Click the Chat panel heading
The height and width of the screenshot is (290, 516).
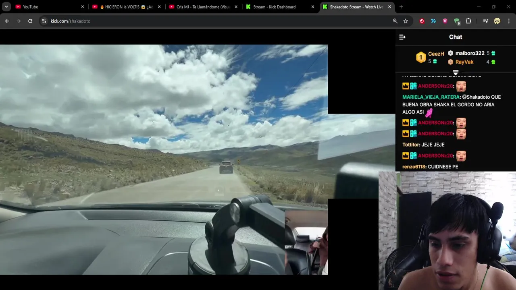(x=456, y=37)
